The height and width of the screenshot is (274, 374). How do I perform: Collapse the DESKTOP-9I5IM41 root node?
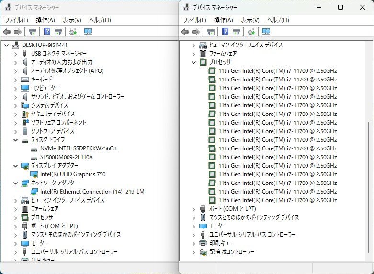[6, 45]
